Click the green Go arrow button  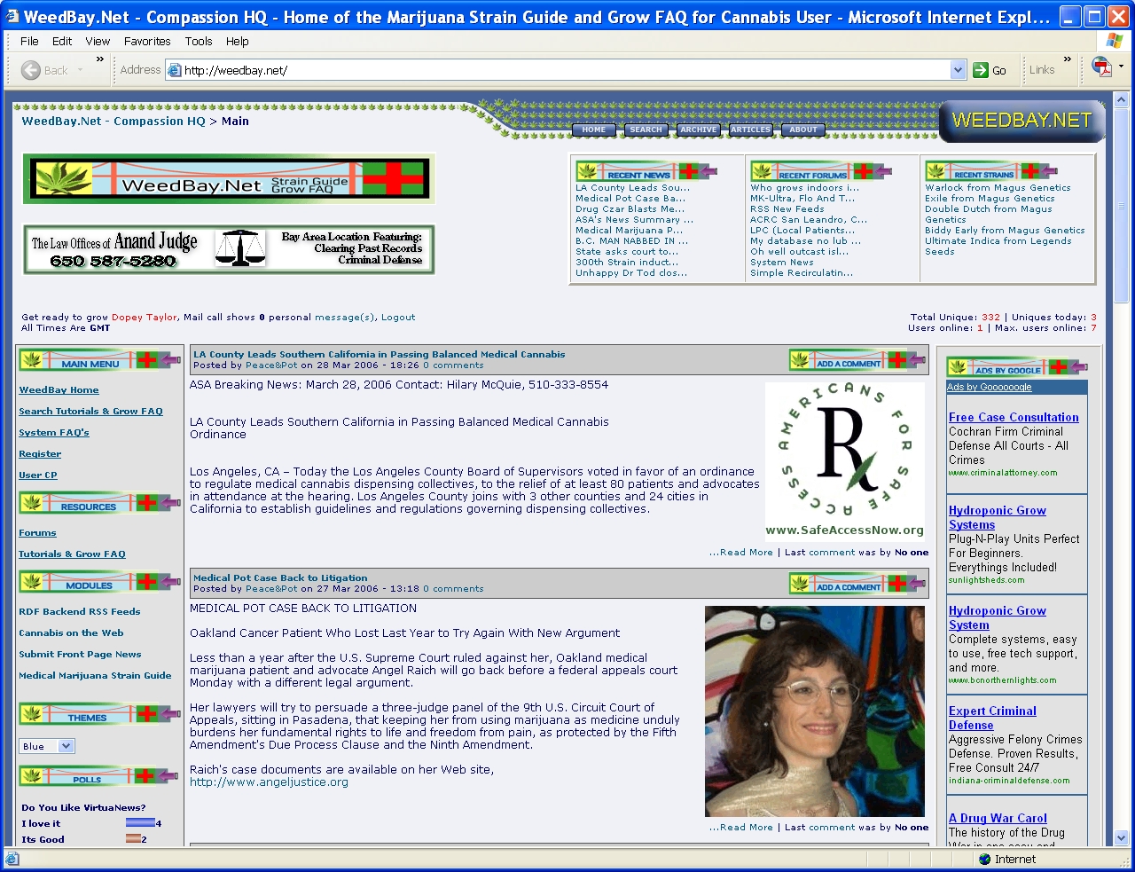[x=981, y=70]
